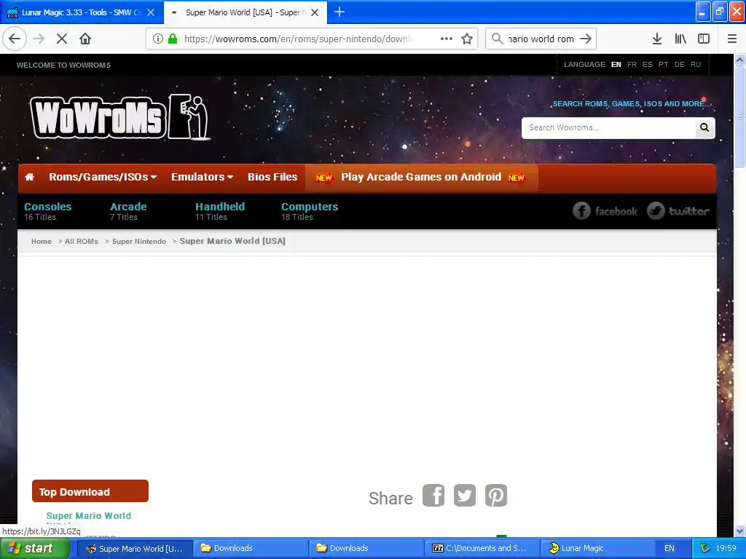The image size is (746, 559).
Task: Open the browser home page
Action: point(85,39)
